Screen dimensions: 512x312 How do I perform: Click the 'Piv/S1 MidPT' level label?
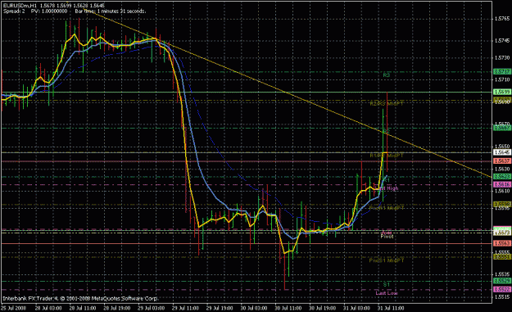387,260
